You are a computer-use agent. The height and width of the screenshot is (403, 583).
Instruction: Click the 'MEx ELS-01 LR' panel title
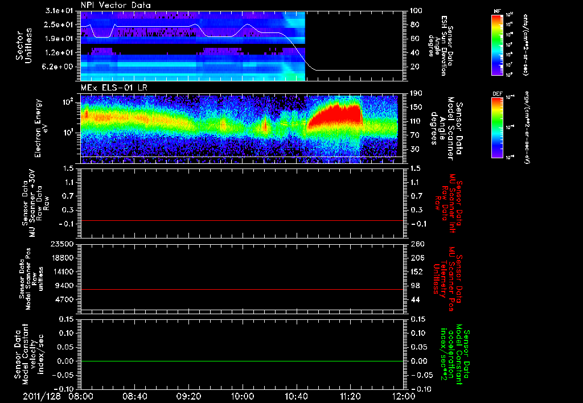114,87
